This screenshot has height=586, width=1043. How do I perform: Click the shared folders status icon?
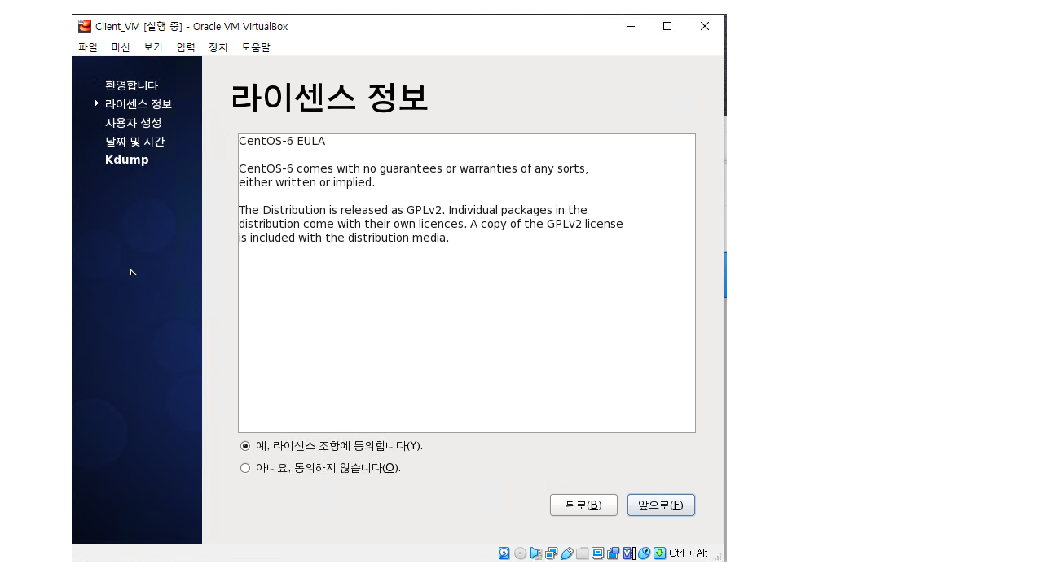pos(582,553)
